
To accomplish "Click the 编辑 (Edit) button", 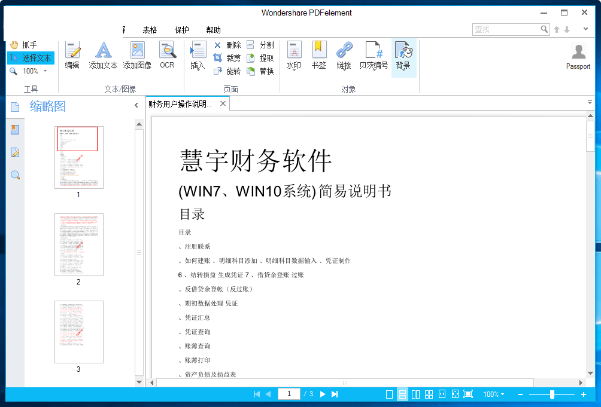I will click(x=72, y=57).
